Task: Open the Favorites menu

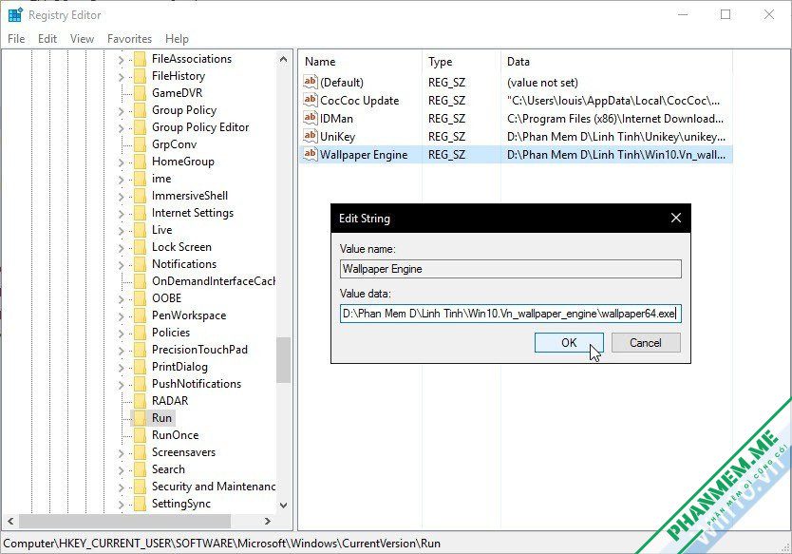Action: coord(129,39)
